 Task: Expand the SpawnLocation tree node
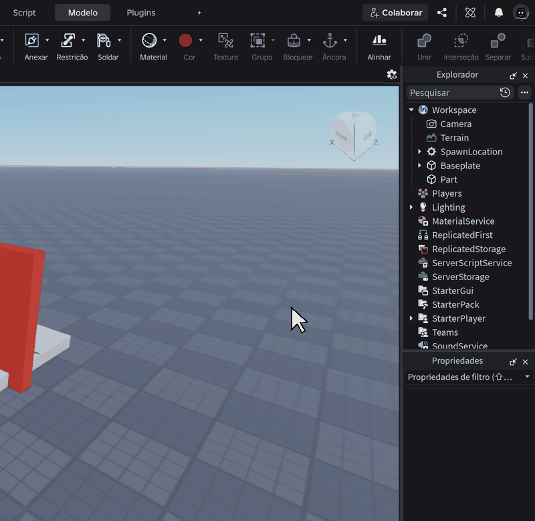(x=419, y=152)
